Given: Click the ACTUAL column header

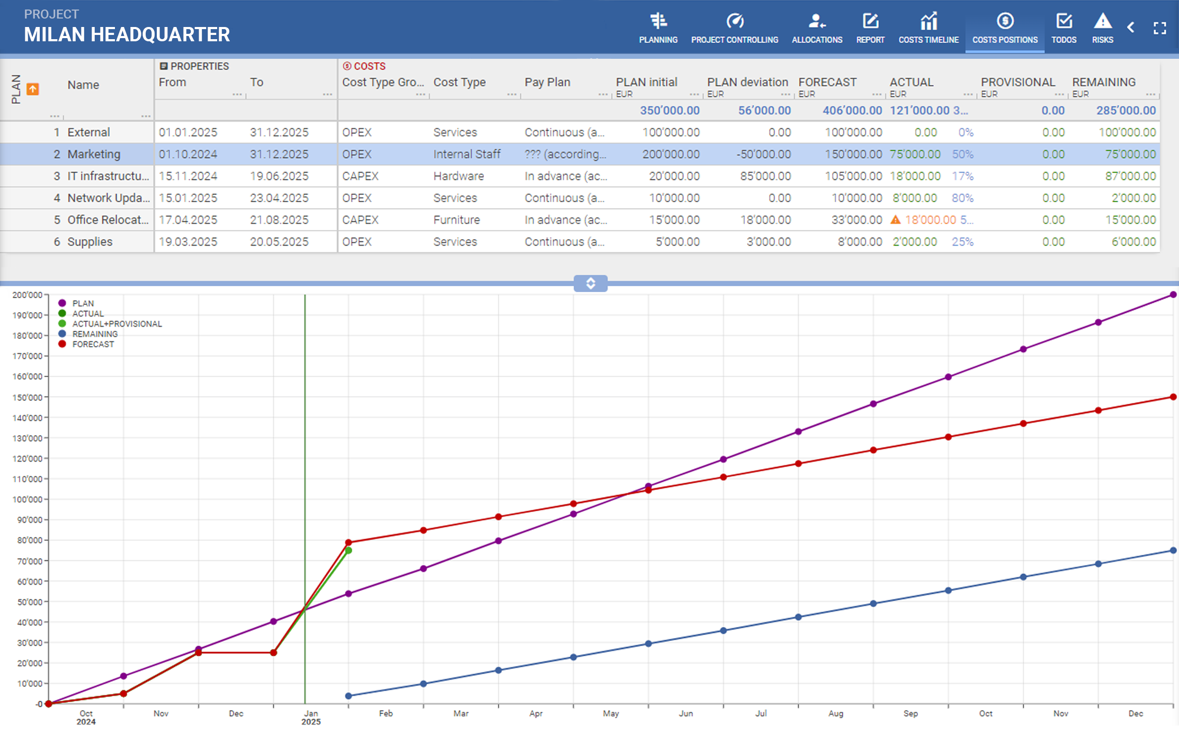Looking at the screenshot, I should (911, 82).
